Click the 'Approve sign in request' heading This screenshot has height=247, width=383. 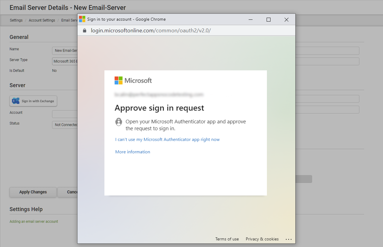159,108
